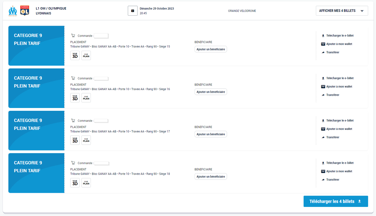Click the 'L1 OM / OLYMPIQUE LYONNAIS' match title
This screenshot has height=216, width=376.
[x=51, y=11]
